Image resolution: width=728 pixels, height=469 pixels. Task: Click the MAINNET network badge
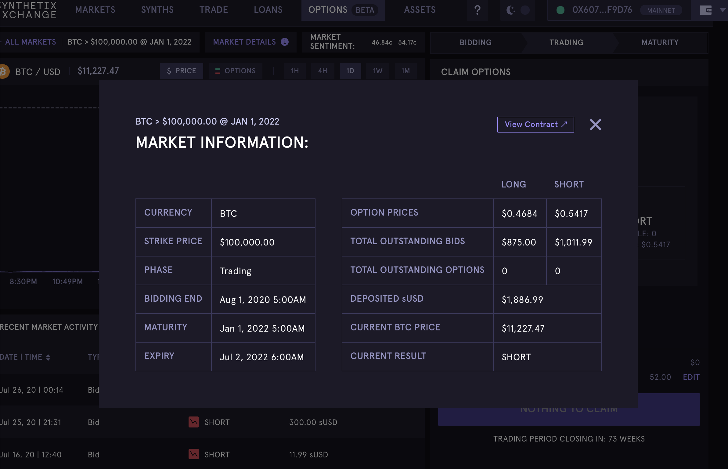(x=661, y=10)
